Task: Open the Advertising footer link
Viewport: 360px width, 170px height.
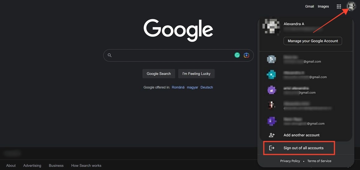Action: (x=32, y=165)
